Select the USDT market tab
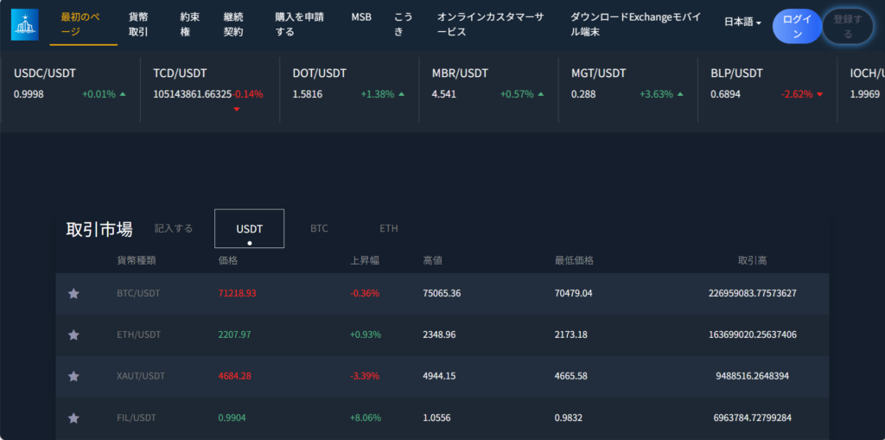 click(249, 229)
